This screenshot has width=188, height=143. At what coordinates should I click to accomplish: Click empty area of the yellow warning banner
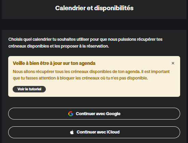click(x=114, y=89)
